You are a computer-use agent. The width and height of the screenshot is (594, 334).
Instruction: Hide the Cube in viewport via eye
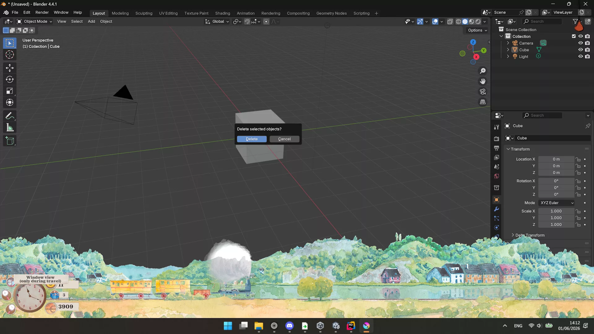[581, 50]
